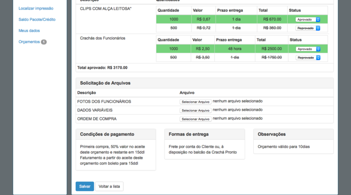Click 'ORDEM DE COMPRA' row label

(97, 119)
